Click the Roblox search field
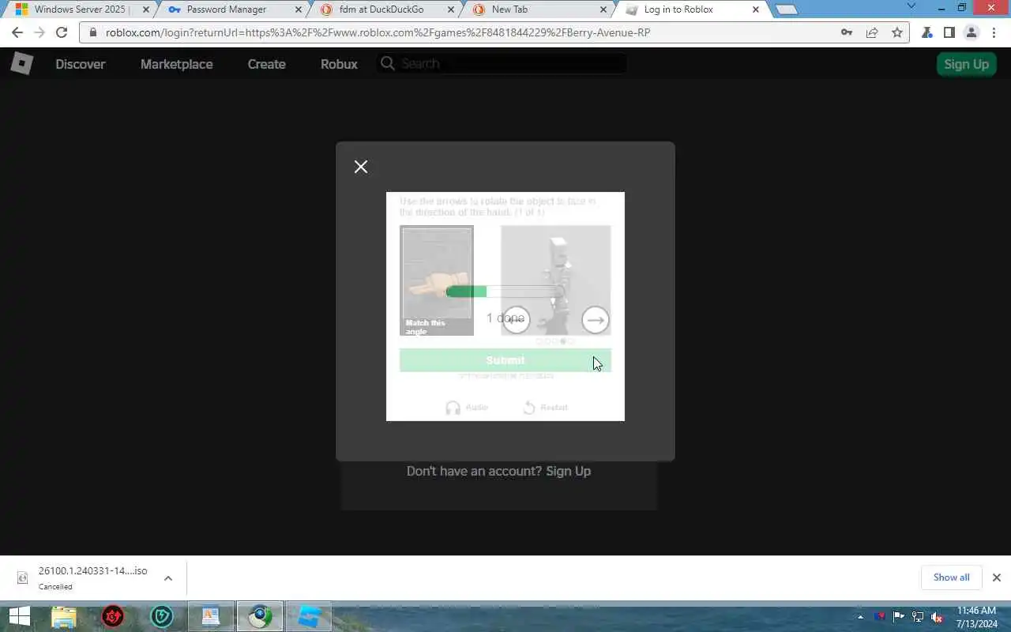 pyautogui.click(x=502, y=63)
